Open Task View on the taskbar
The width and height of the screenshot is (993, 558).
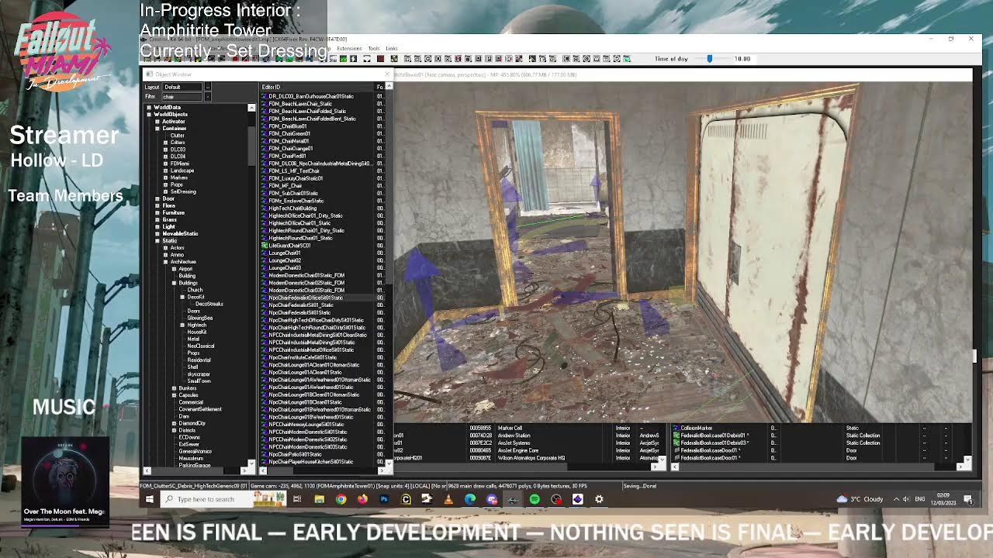(297, 499)
